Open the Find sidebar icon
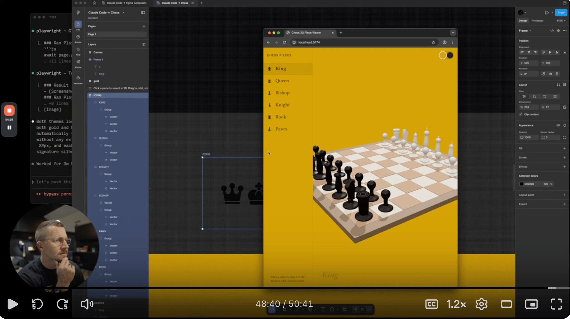The width and height of the screenshot is (570, 319). coord(78,49)
